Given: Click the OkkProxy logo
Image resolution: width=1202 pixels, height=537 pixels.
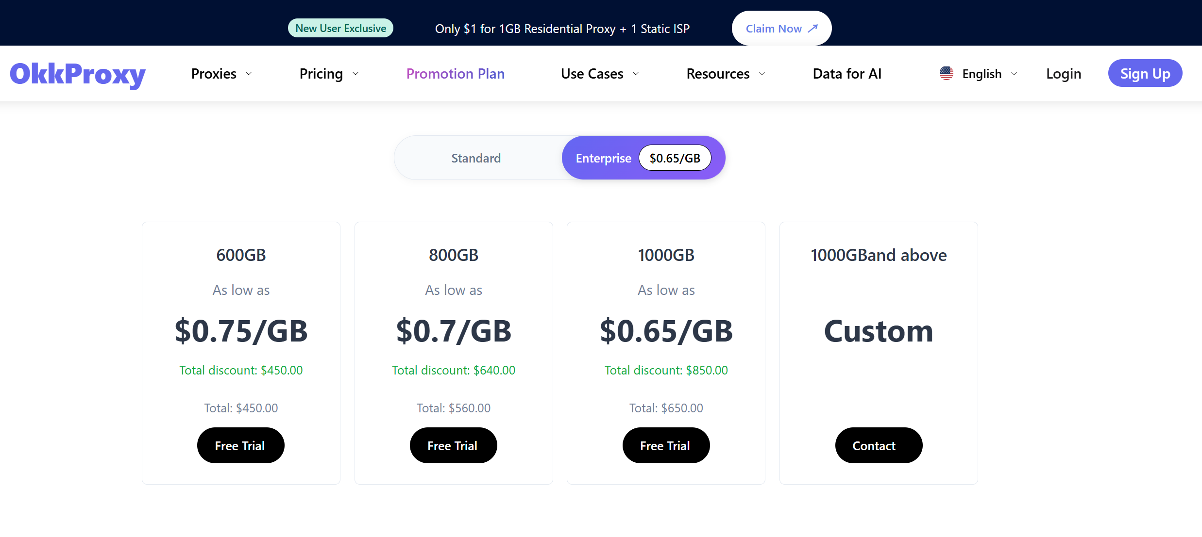Looking at the screenshot, I should 78,74.
